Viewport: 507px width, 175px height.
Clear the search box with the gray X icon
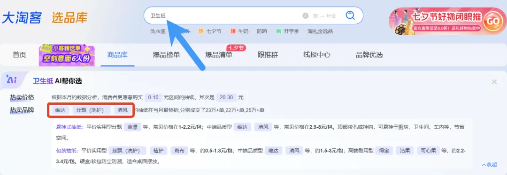[306, 15]
